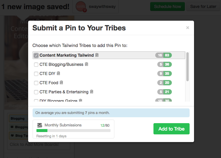Click the tribes list scrollbar

click(188, 67)
